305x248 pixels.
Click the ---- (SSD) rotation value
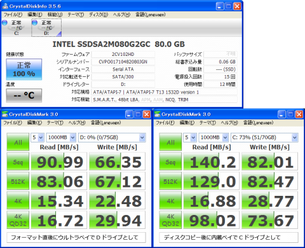click(220, 69)
